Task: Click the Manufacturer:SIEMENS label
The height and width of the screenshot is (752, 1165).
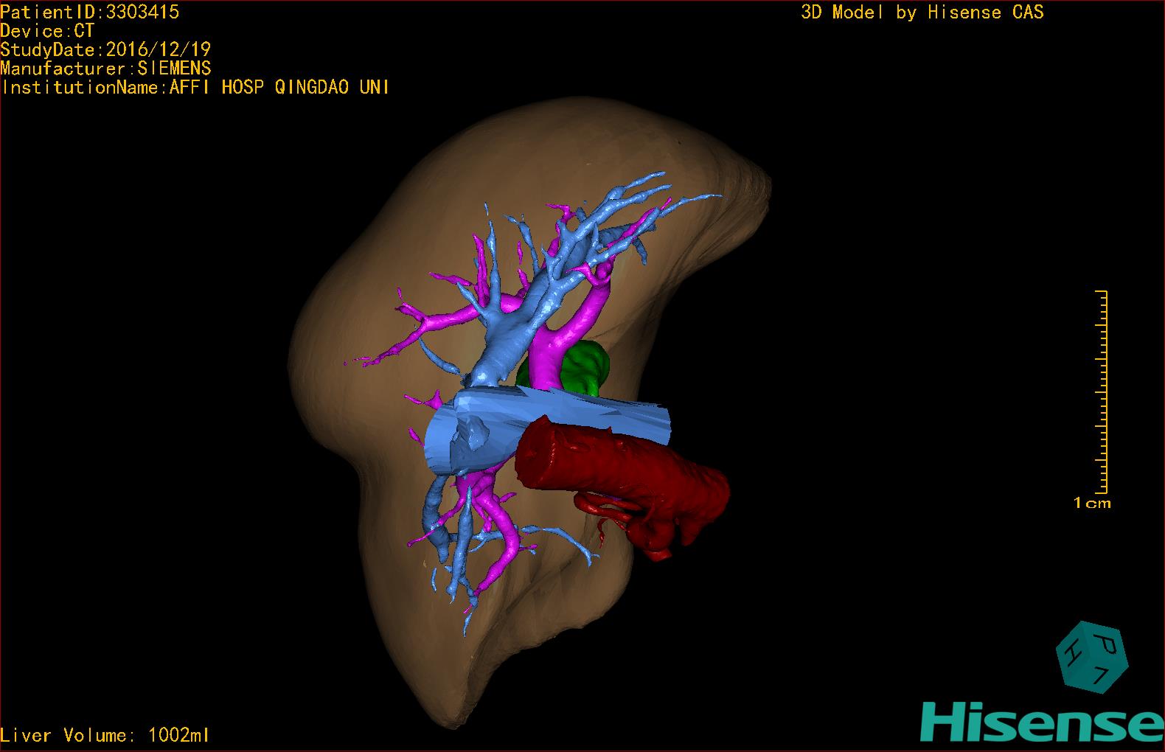Action: [105, 69]
